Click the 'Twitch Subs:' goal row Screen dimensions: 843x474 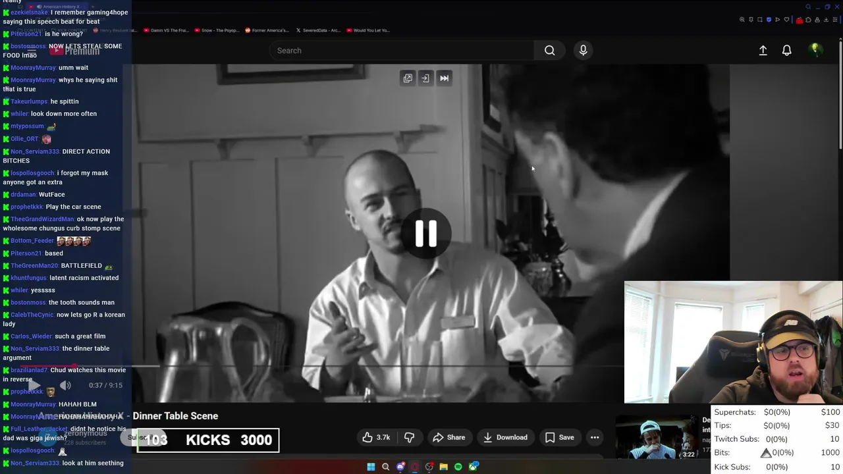coord(776,439)
